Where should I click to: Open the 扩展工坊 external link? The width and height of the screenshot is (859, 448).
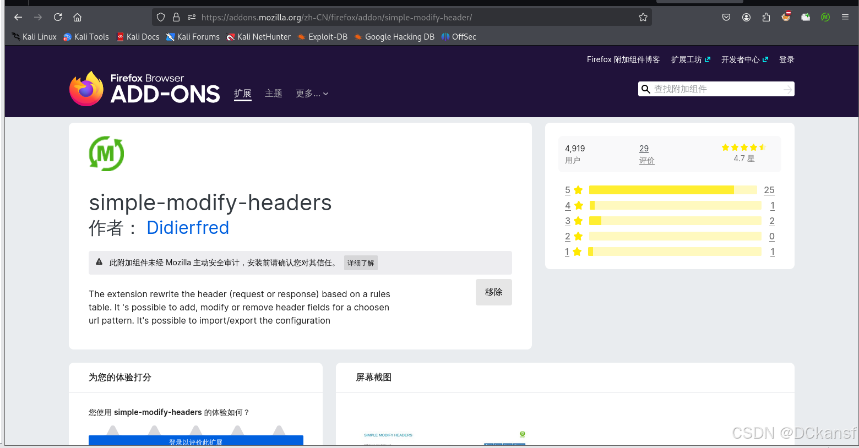(x=691, y=59)
